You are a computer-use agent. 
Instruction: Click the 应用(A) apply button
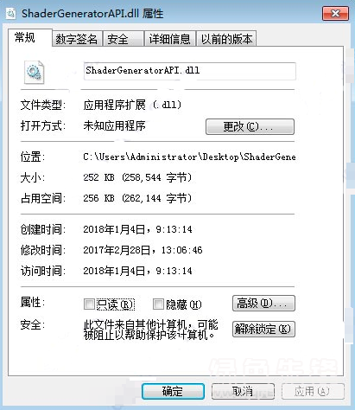(x=313, y=391)
